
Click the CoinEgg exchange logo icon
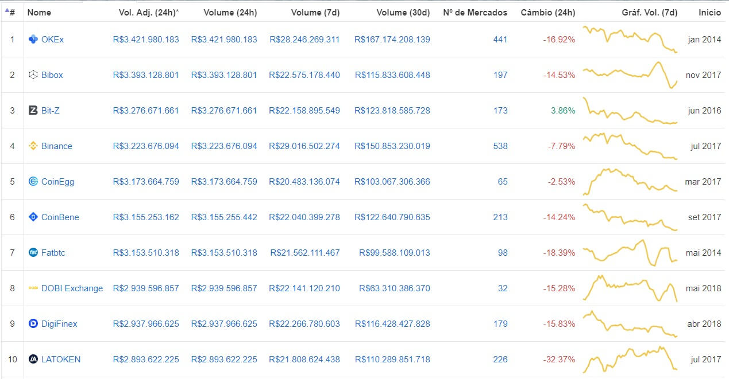point(33,181)
